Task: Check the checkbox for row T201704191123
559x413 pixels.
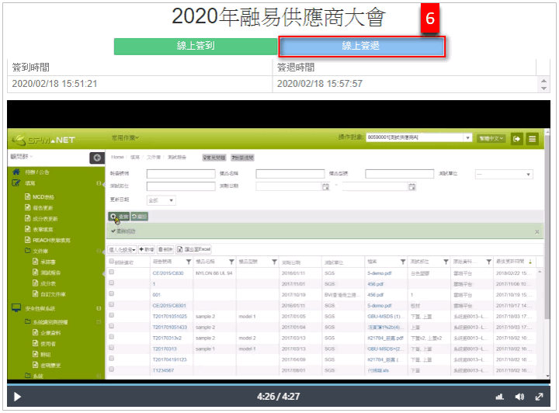Action: pyautogui.click(x=112, y=359)
